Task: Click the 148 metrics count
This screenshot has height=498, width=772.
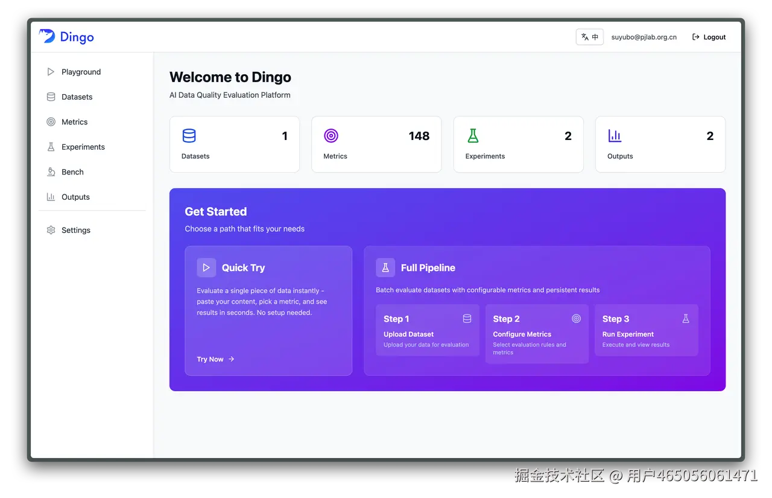Action: (419, 136)
